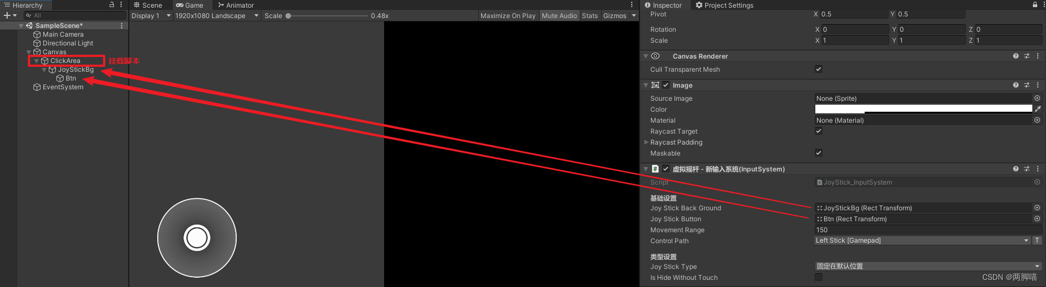This screenshot has height=287, width=1046.
Task: Disable the Image component checkbox
Action: point(666,85)
